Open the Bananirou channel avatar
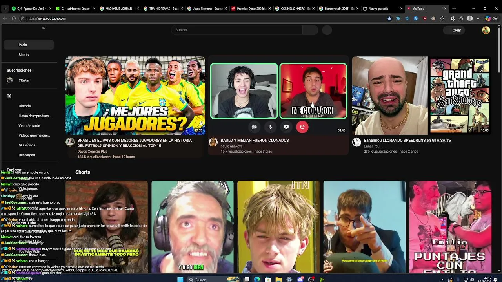The width and height of the screenshot is (502, 282). click(x=356, y=142)
